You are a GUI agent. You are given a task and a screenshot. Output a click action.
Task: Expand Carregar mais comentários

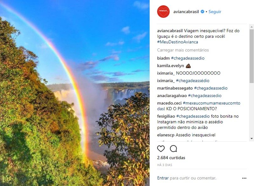tap(183, 50)
